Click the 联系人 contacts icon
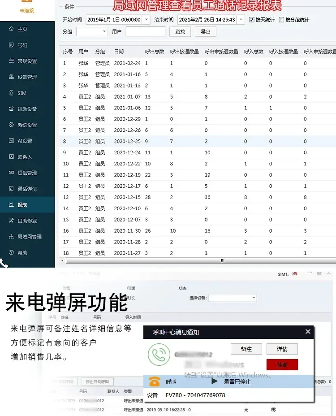Screen dimensions: 336x416 [11, 156]
